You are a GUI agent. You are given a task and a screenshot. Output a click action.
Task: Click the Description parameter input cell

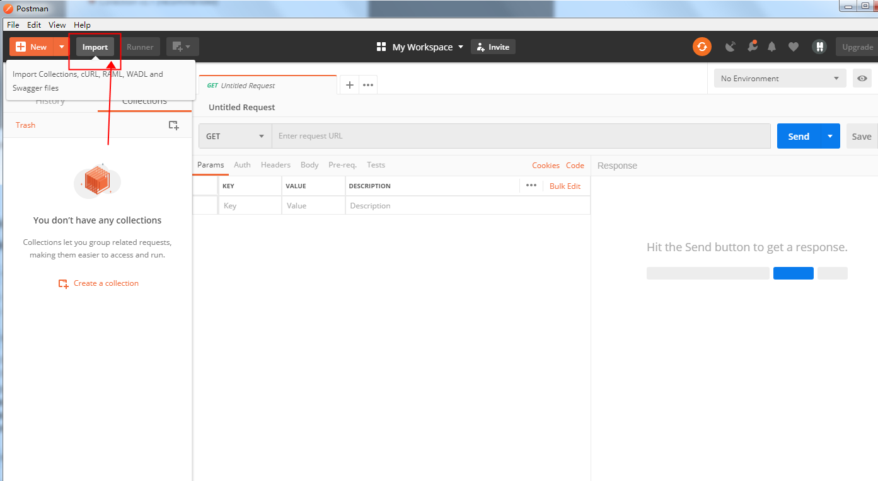[x=468, y=206]
